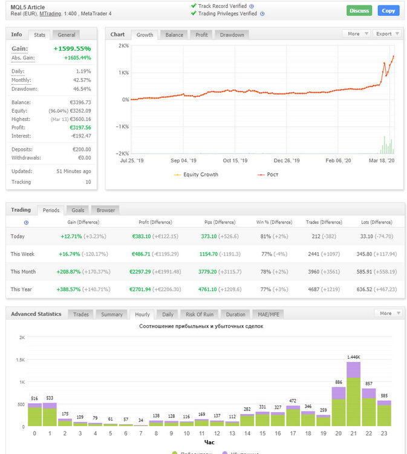Click the This Month pips value 3779.20

point(207,272)
